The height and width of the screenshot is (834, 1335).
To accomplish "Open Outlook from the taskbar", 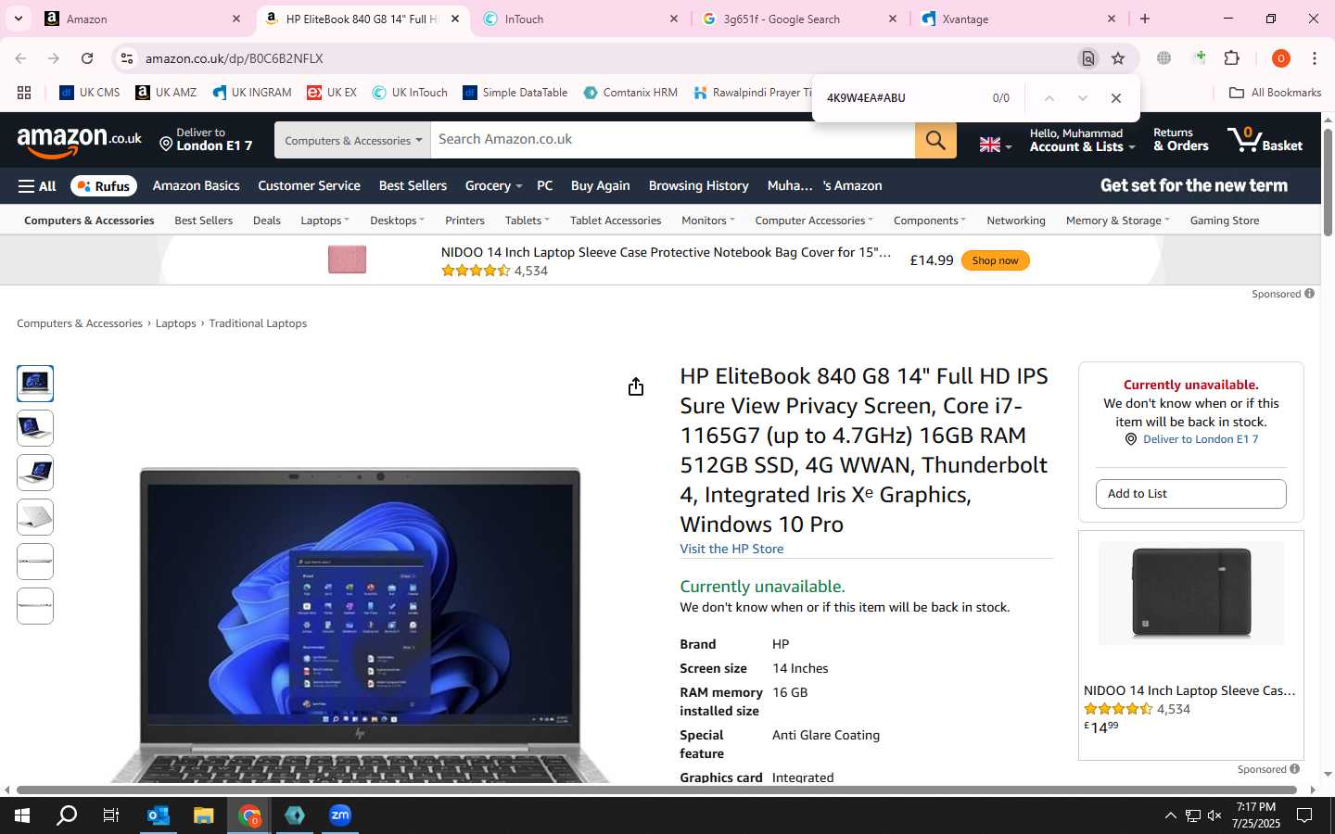I will 159,815.
